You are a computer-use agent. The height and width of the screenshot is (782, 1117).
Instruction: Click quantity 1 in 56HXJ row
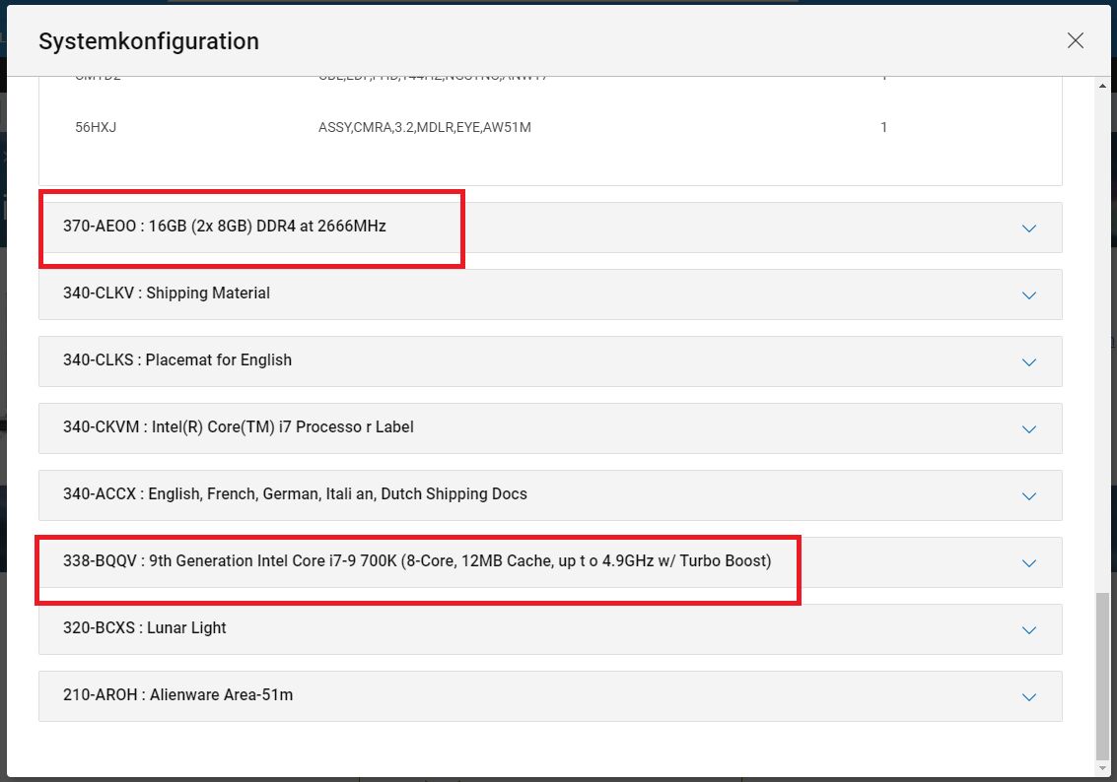tap(883, 127)
